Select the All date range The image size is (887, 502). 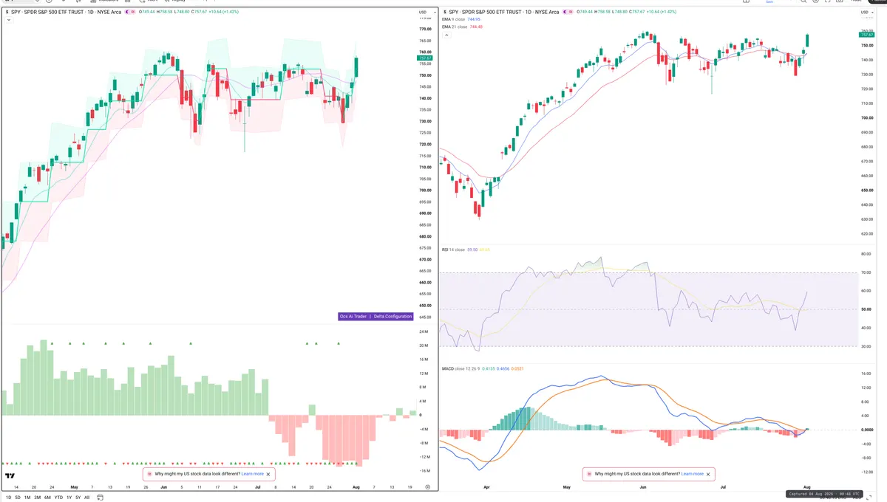pyautogui.click(x=86, y=498)
